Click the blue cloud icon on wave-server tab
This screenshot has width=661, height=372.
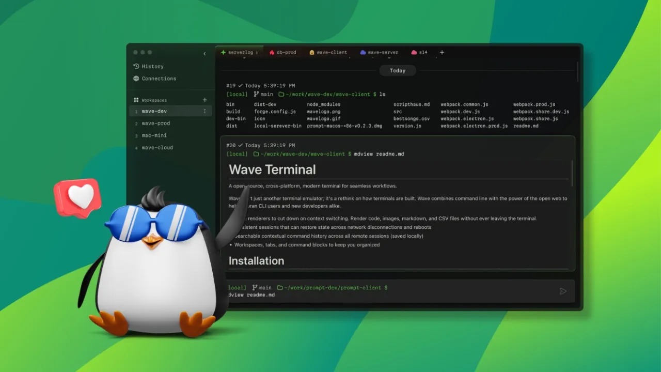click(x=363, y=52)
